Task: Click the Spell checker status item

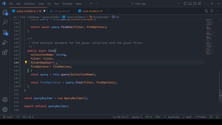Action: coord(187,117)
